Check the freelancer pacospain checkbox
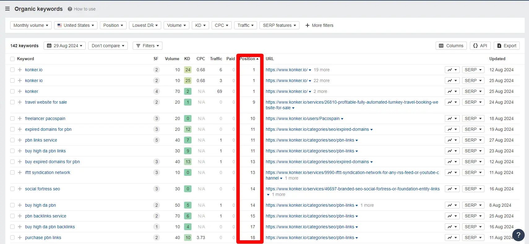Screen dimensions: 529x244 (12, 118)
